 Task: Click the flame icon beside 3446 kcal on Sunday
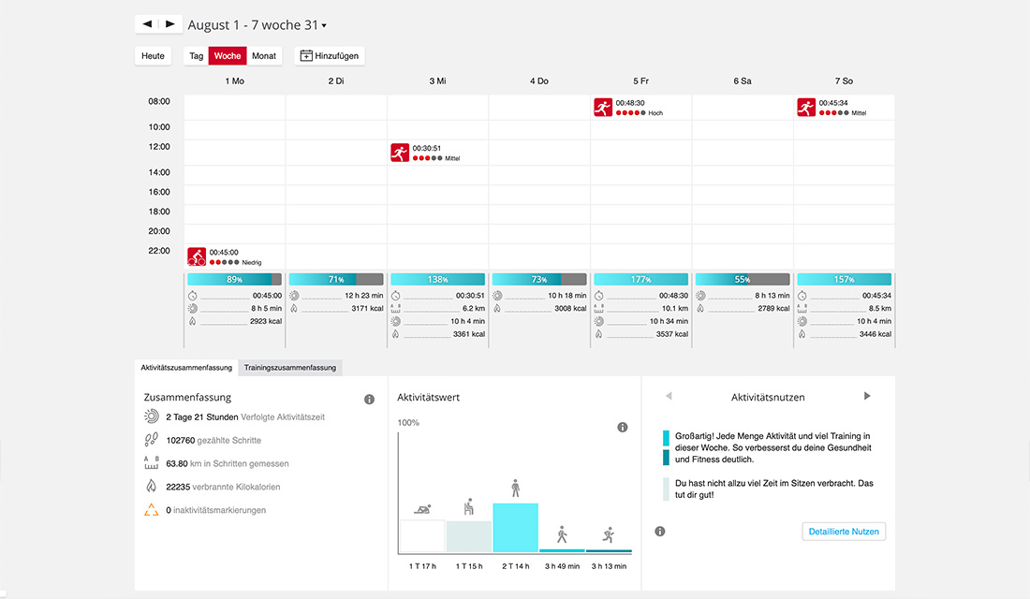pos(802,333)
